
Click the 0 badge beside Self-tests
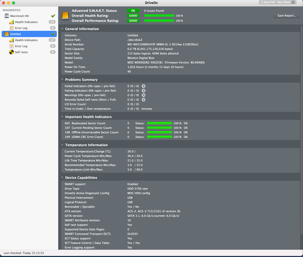click(x=53, y=52)
